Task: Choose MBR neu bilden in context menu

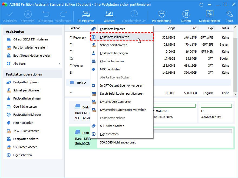Action: 122,69
